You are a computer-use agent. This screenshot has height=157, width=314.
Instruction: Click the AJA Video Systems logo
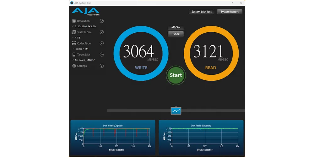86,12
